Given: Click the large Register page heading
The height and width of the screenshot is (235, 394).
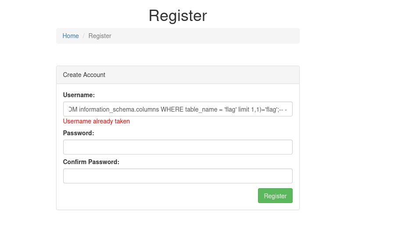Looking at the screenshot, I should tap(178, 16).
